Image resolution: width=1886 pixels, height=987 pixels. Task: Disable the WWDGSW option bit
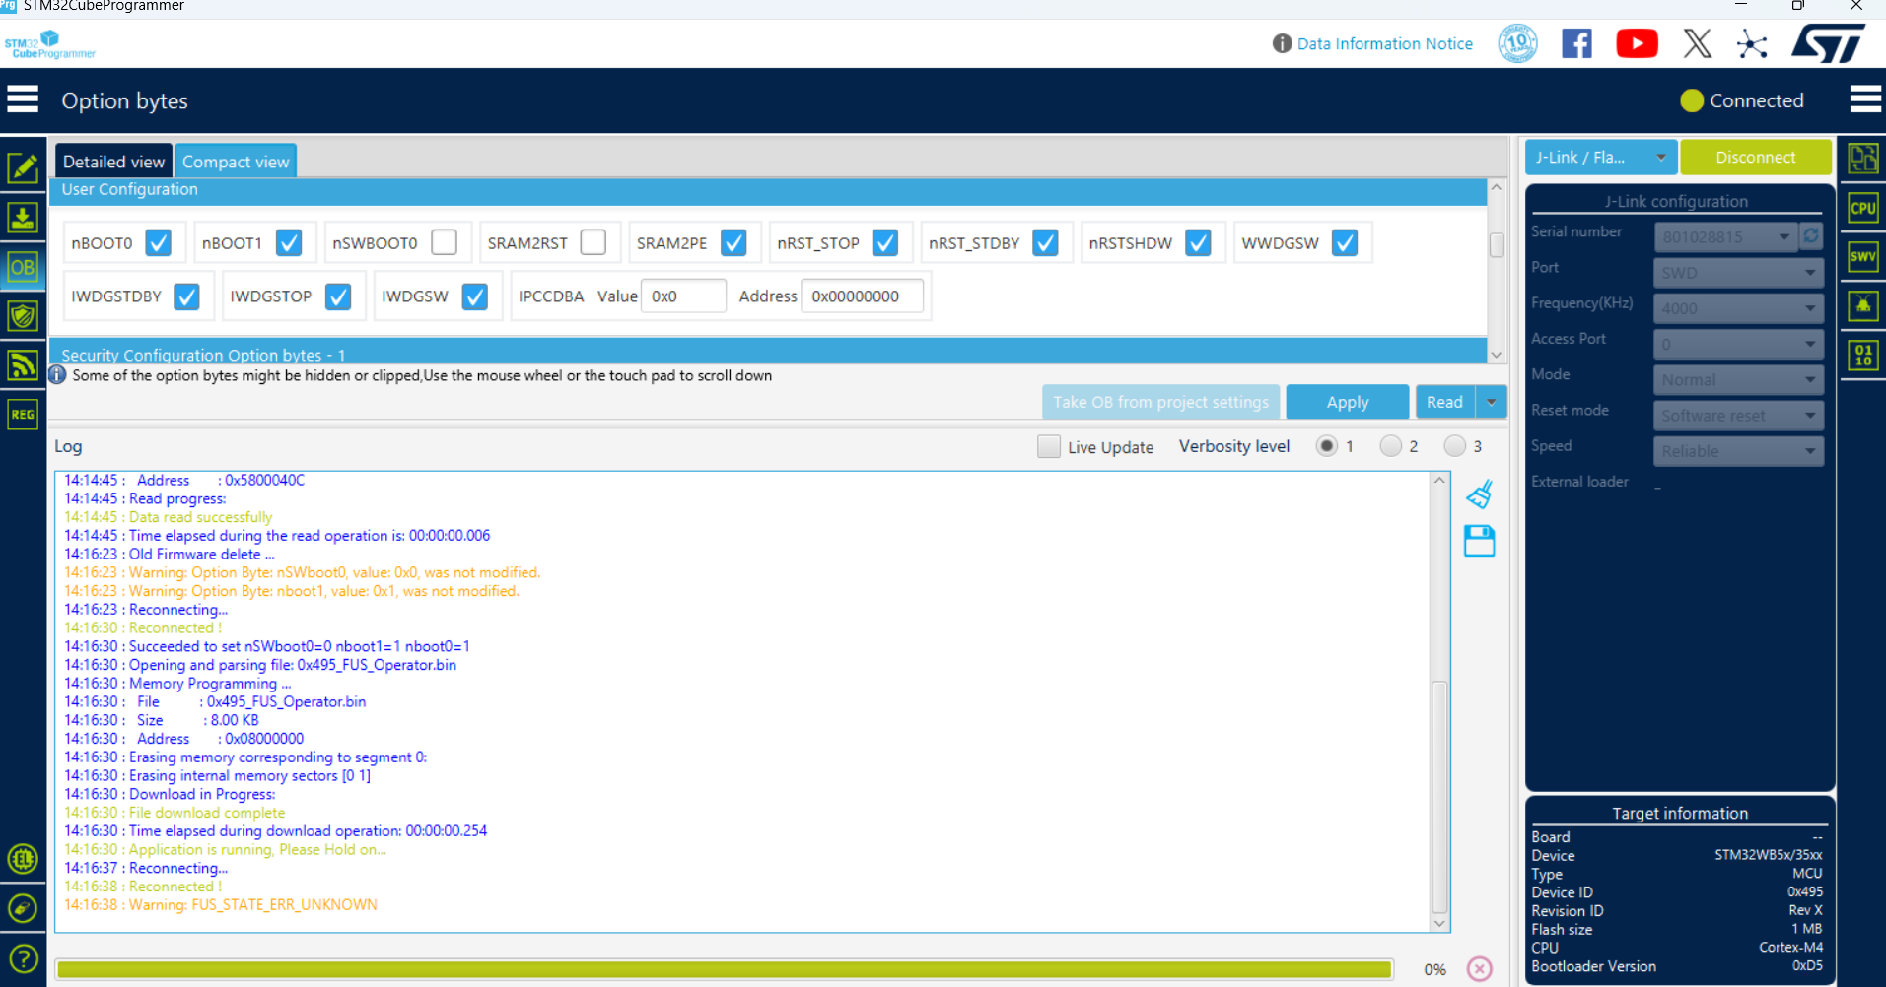1345,242
